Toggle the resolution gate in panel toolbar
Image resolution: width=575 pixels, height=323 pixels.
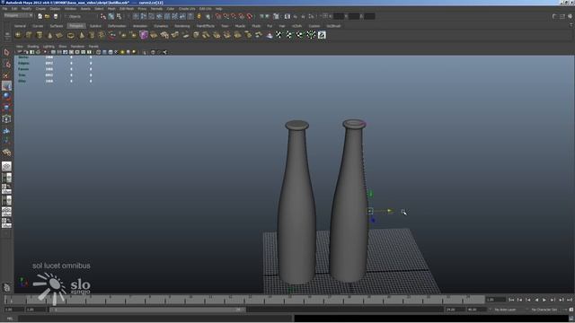(66, 52)
